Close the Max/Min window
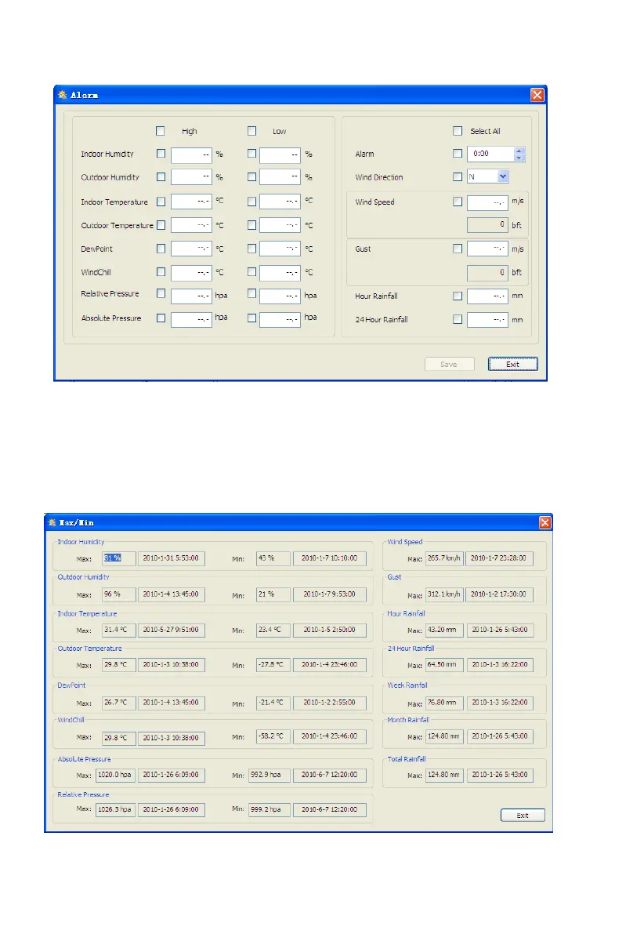 [x=545, y=522]
